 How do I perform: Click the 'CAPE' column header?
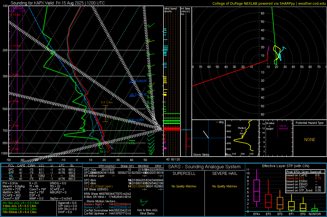21,165
